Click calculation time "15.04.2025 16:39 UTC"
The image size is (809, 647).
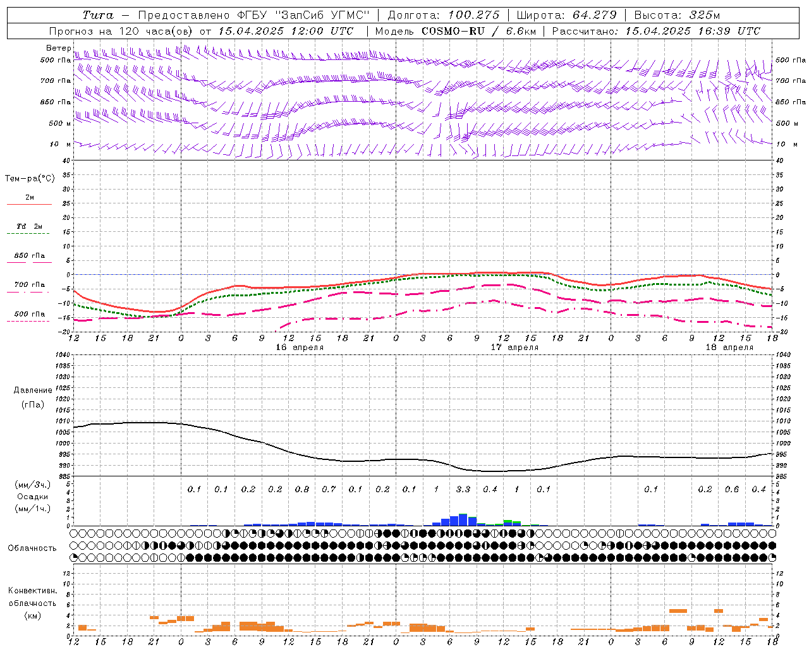point(693,31)
